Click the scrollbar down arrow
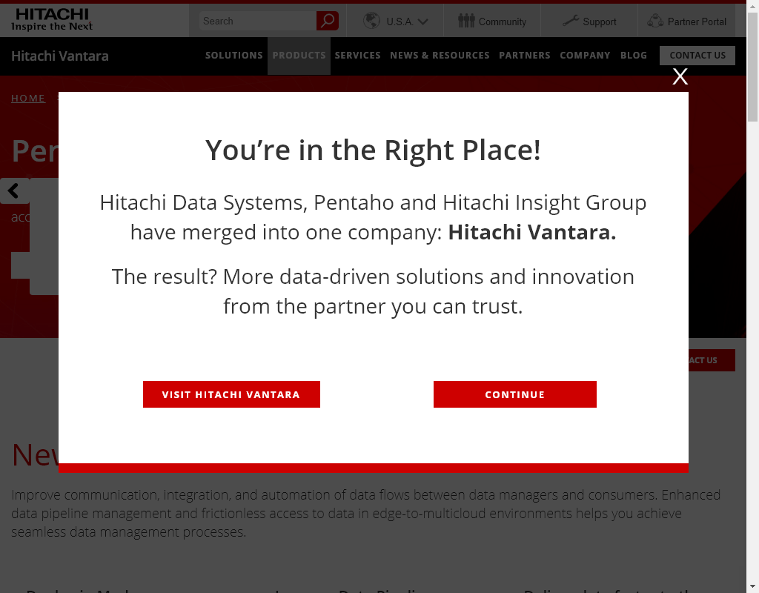 pyautogui.click(x=753, y=587)
